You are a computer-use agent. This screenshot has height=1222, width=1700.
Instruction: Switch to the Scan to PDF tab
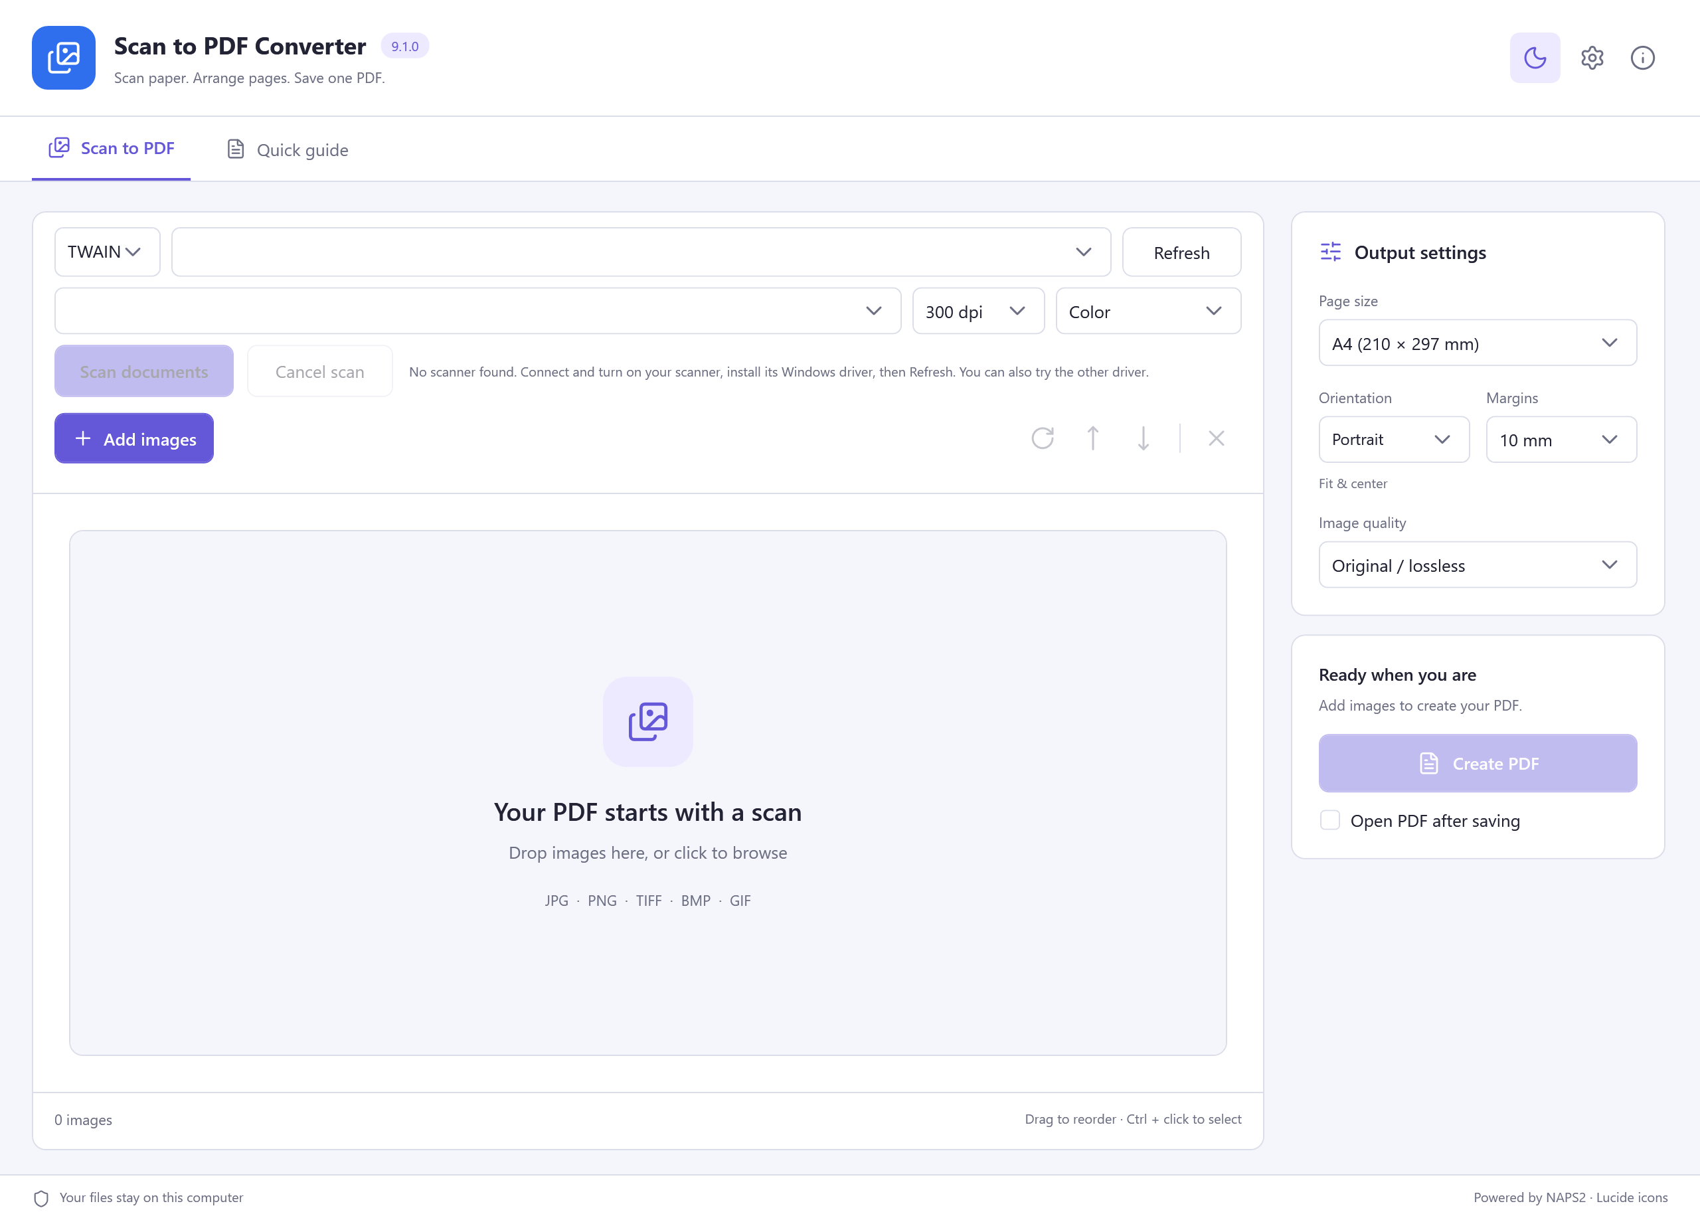(x=111, y=149)
